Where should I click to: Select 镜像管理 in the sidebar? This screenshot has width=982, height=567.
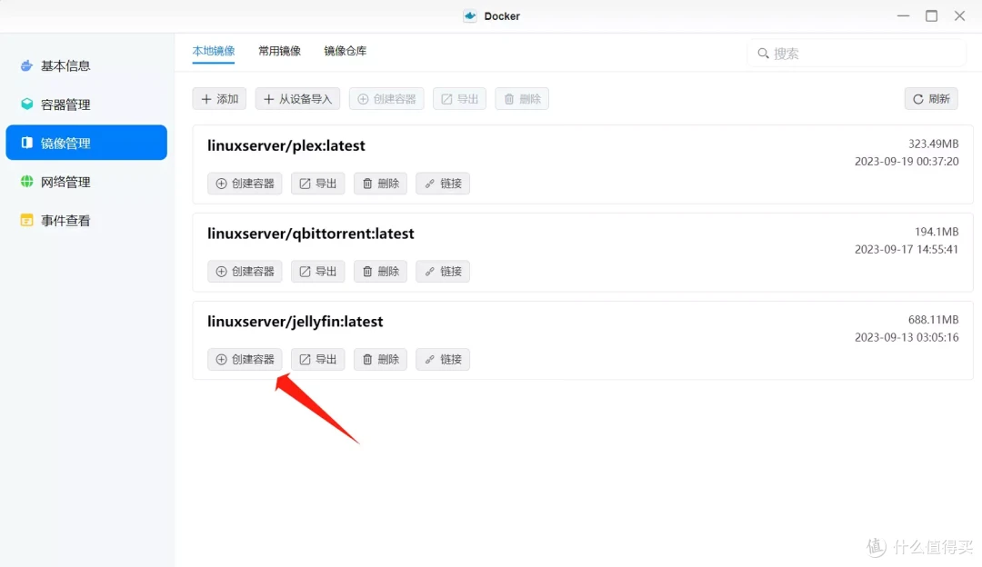pos(86,143)
